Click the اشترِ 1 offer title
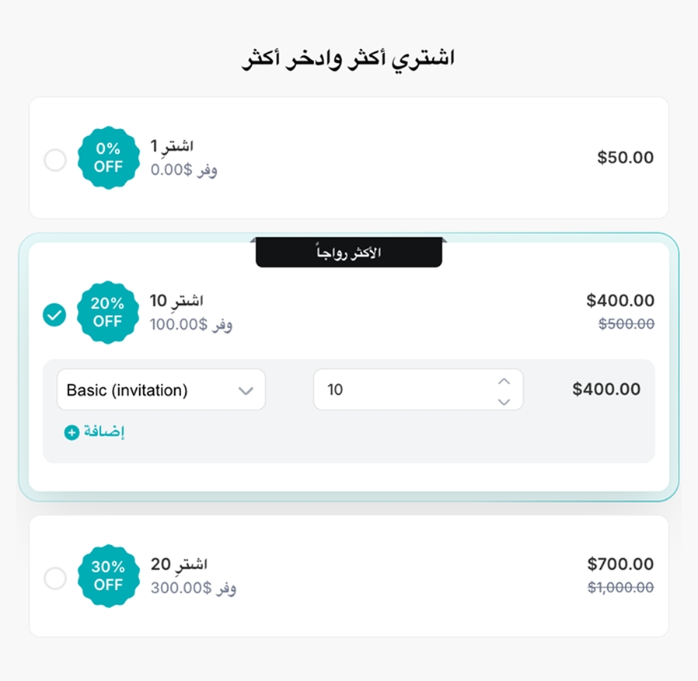698x681 pixels. 172,146
